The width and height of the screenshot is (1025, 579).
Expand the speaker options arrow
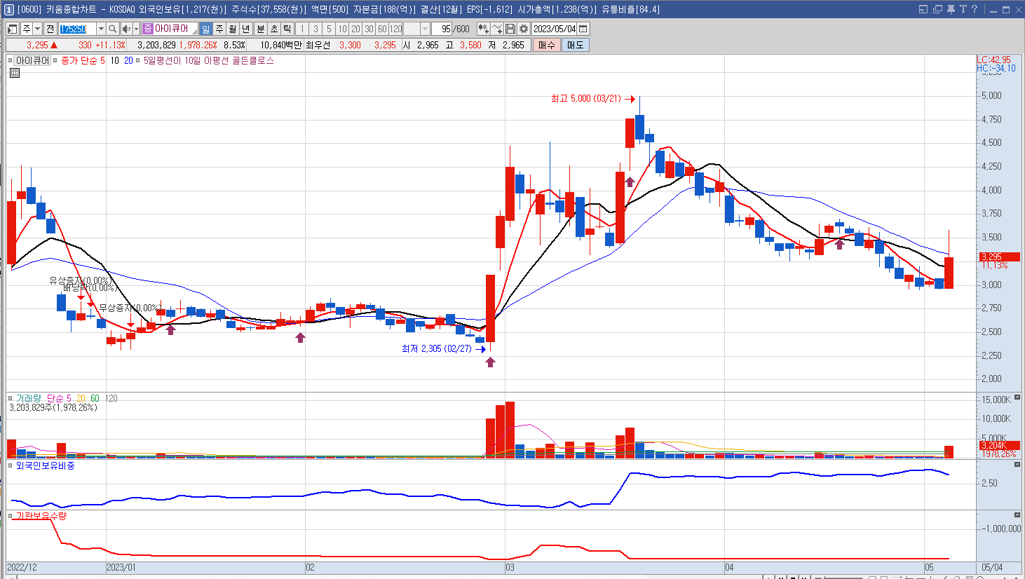point(135,29)
